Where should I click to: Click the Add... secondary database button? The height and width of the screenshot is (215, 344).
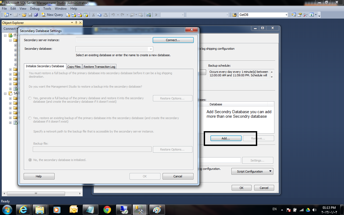tap(226, 138)
